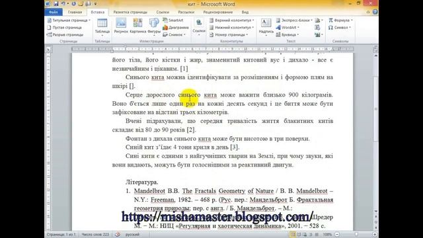Switch to the Рассылки ribbon tab

186,12
